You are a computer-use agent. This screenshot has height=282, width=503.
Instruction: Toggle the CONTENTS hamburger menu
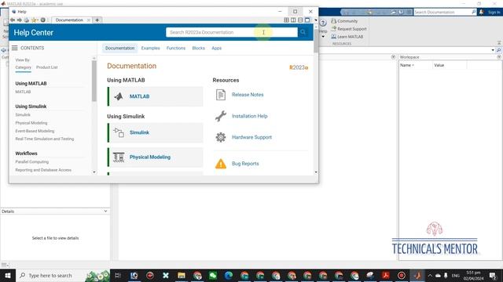point(15,48)
